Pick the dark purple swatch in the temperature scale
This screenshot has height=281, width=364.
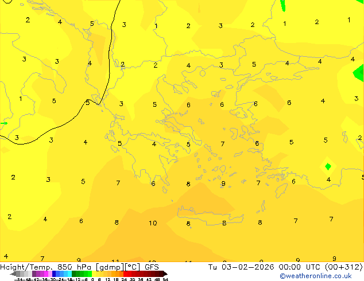pyautogui.click(x=34, y=274)
